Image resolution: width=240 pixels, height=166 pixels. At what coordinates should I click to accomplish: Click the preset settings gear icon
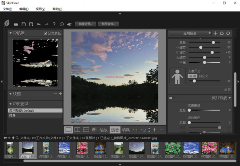tap(222, 34)
